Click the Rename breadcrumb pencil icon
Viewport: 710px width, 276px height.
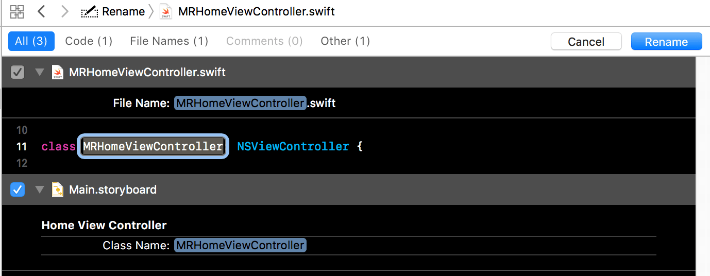click(x=90, y=11)
